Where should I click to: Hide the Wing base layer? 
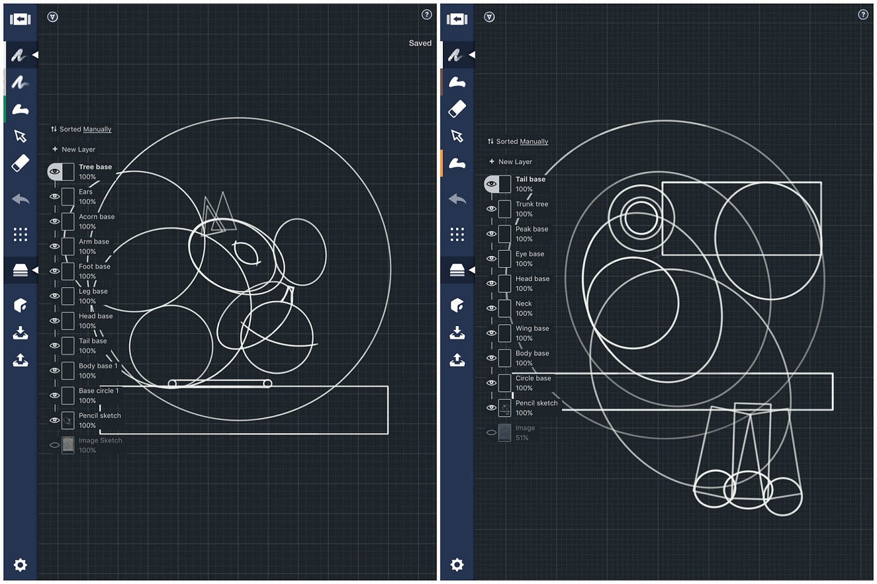coord(492,333)
